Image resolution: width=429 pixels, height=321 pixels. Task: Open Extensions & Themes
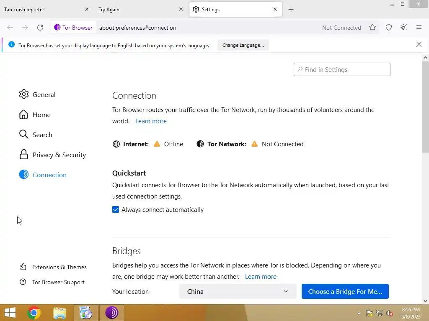point(53,267)
